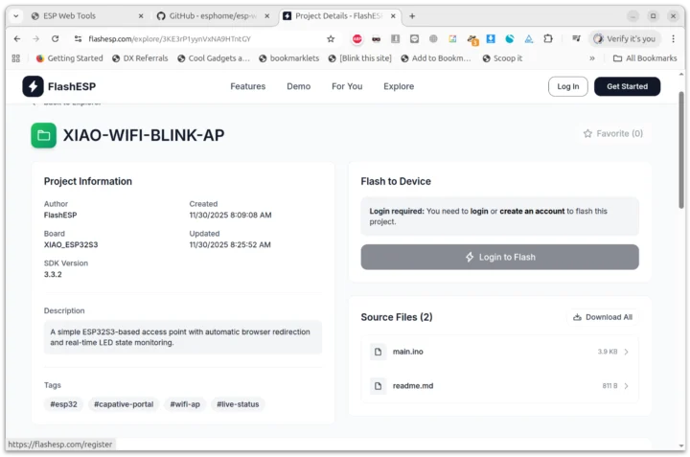690x457 pixels.
Task: Open the Cool Gadgets bookmark
Action: click(x=214, y=58)
